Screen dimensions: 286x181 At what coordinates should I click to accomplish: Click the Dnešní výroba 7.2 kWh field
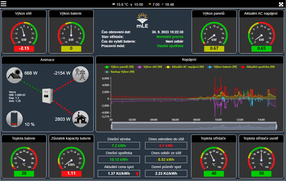click(119, 146)
